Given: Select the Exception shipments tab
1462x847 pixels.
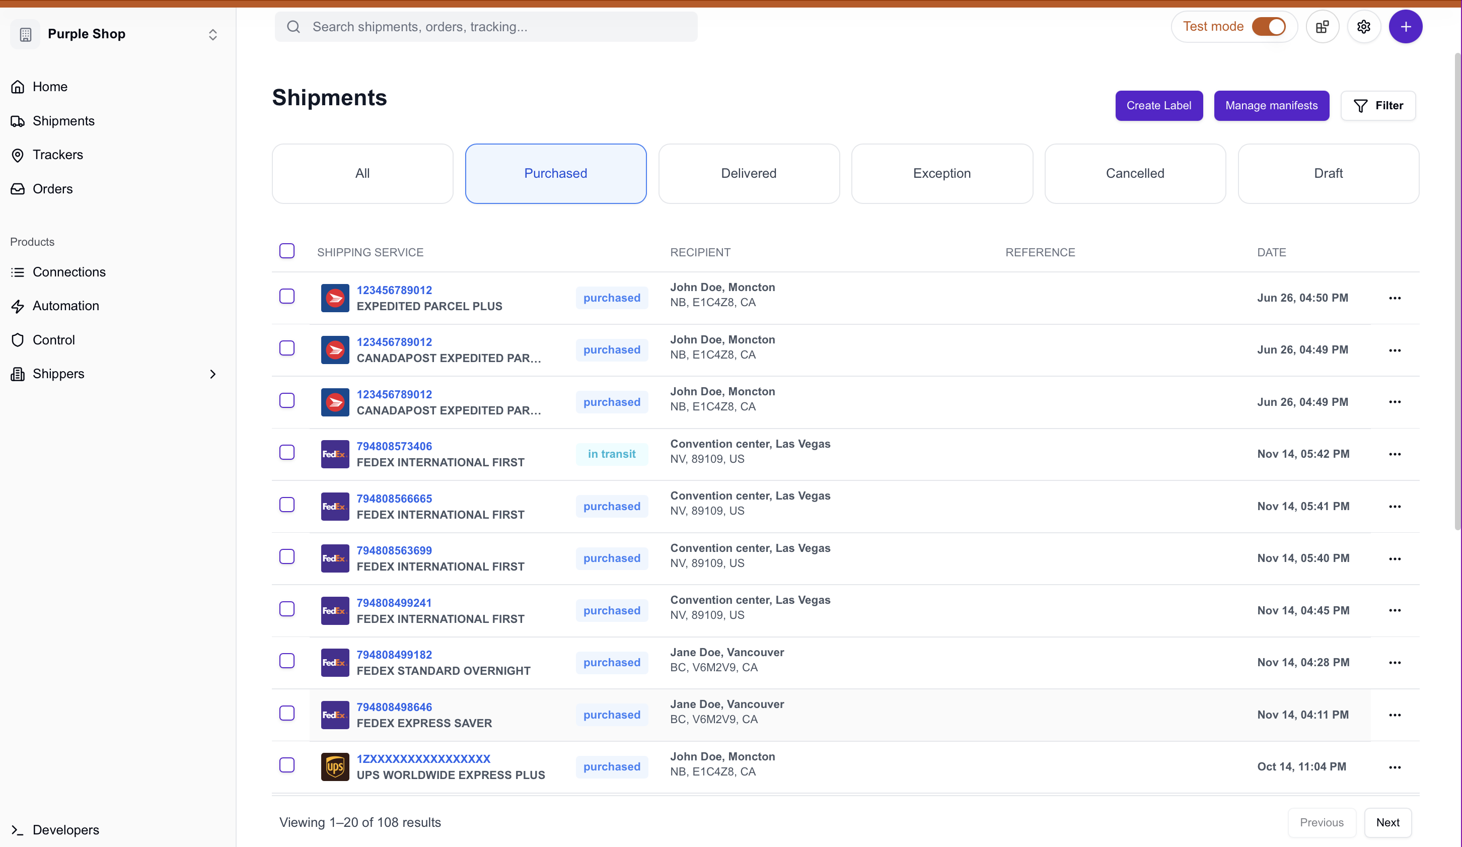Looking at the screenshot, I should point(941,173).
